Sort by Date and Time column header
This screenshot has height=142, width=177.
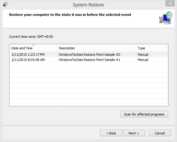[x=33, y=48]
